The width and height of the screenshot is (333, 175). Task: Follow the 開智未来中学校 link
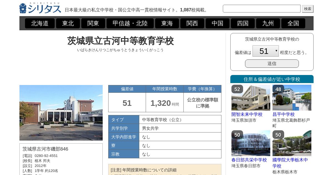pyautogui.click(x=247, y=114)
